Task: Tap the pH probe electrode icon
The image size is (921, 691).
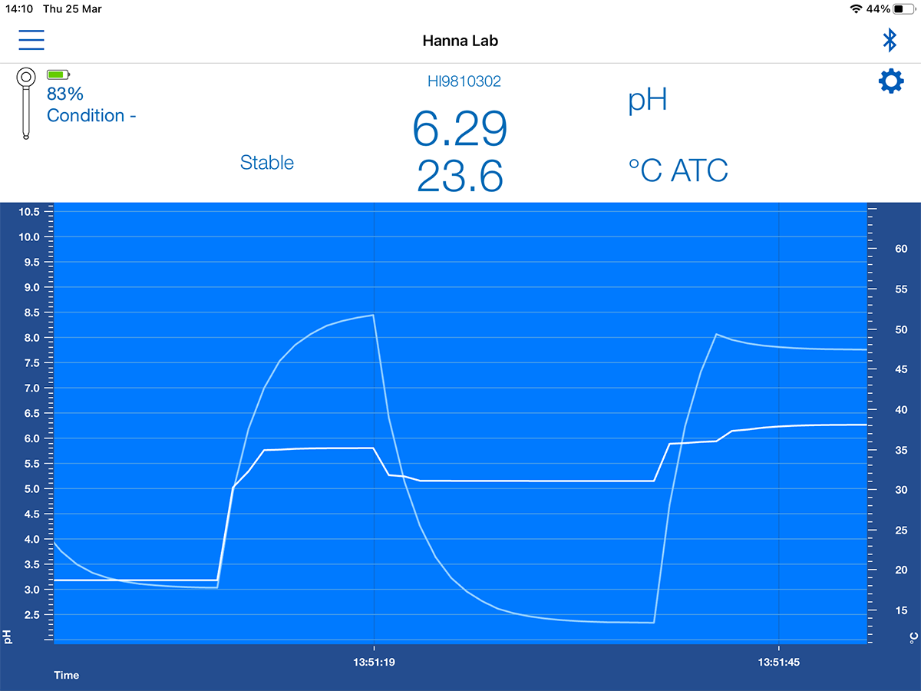Action: click(x=27, y=104)
